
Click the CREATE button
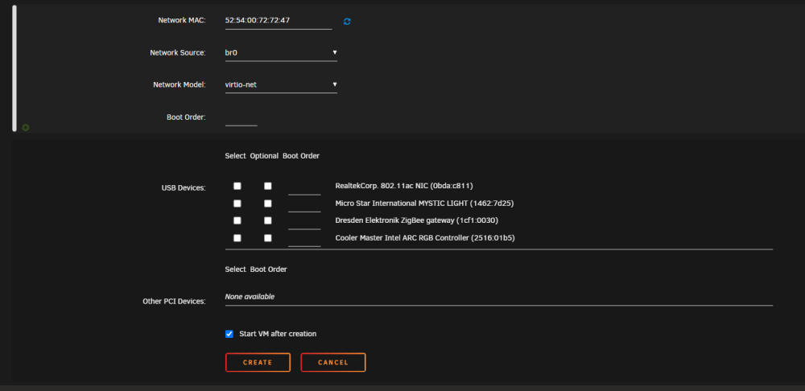pos(258,362)
